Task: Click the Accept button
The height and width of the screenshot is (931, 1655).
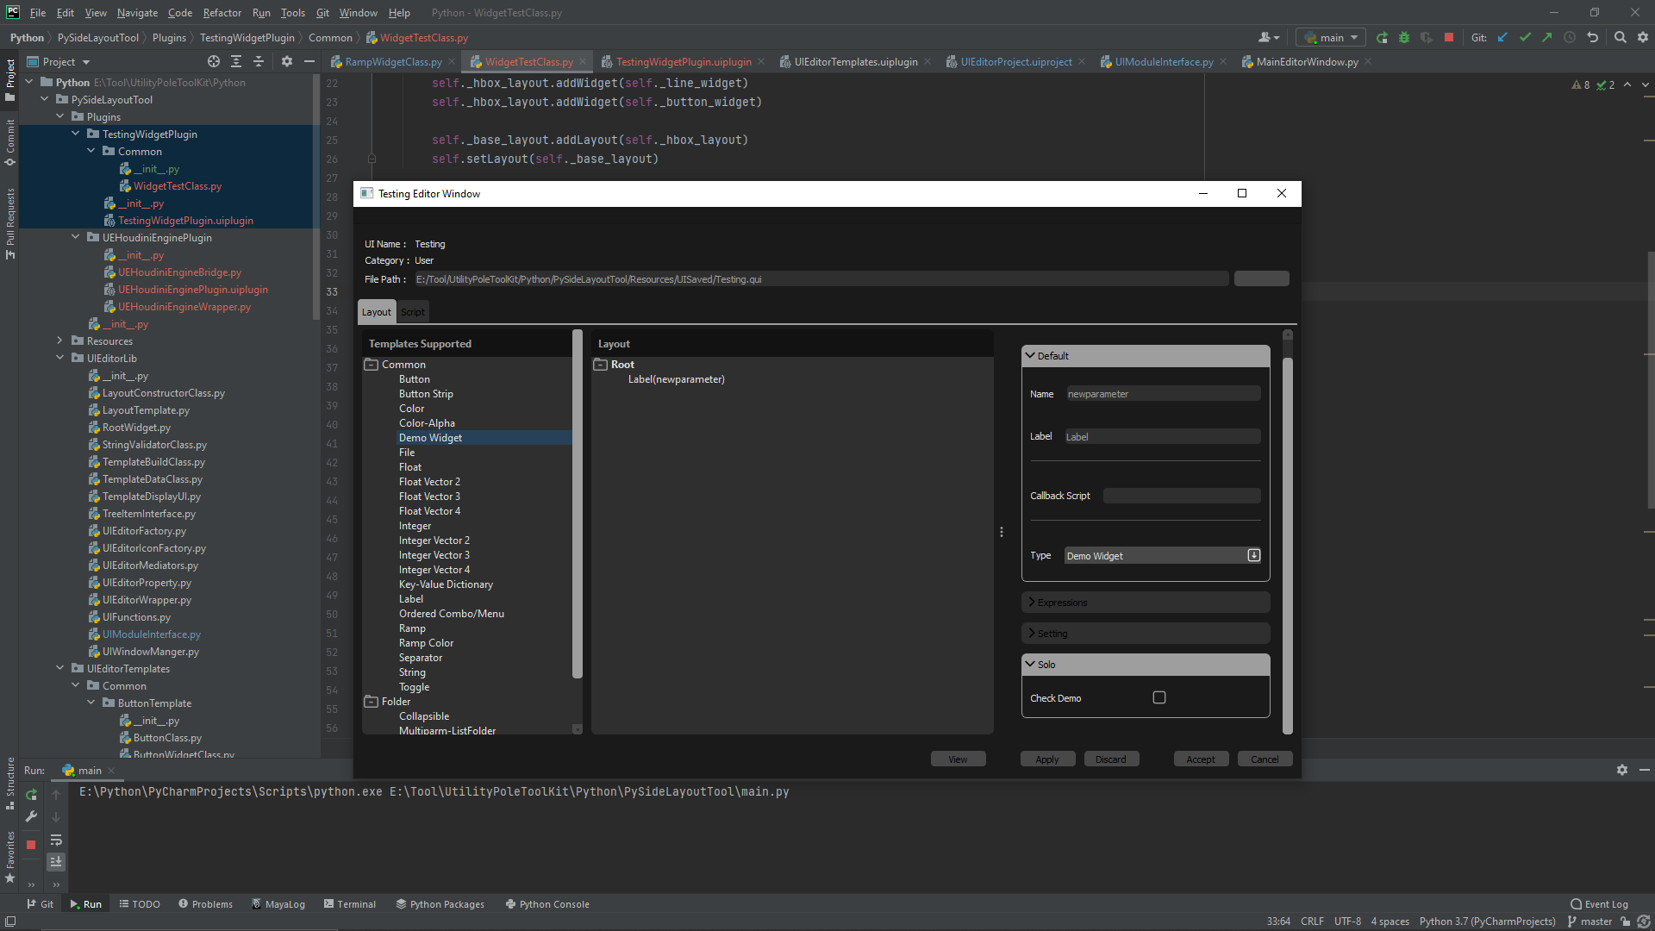Action: pos(1201,759)
